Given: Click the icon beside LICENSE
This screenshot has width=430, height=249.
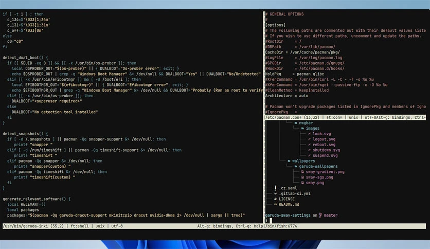Looking at the screenshot, I should pyautogui.click(x=275, y=199).
